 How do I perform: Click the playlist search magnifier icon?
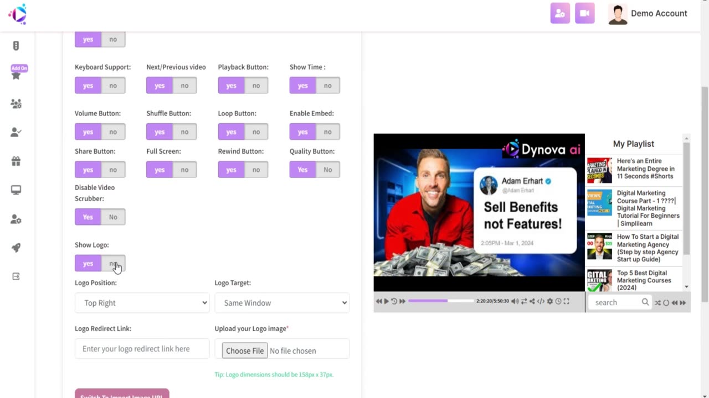point(645,302)
